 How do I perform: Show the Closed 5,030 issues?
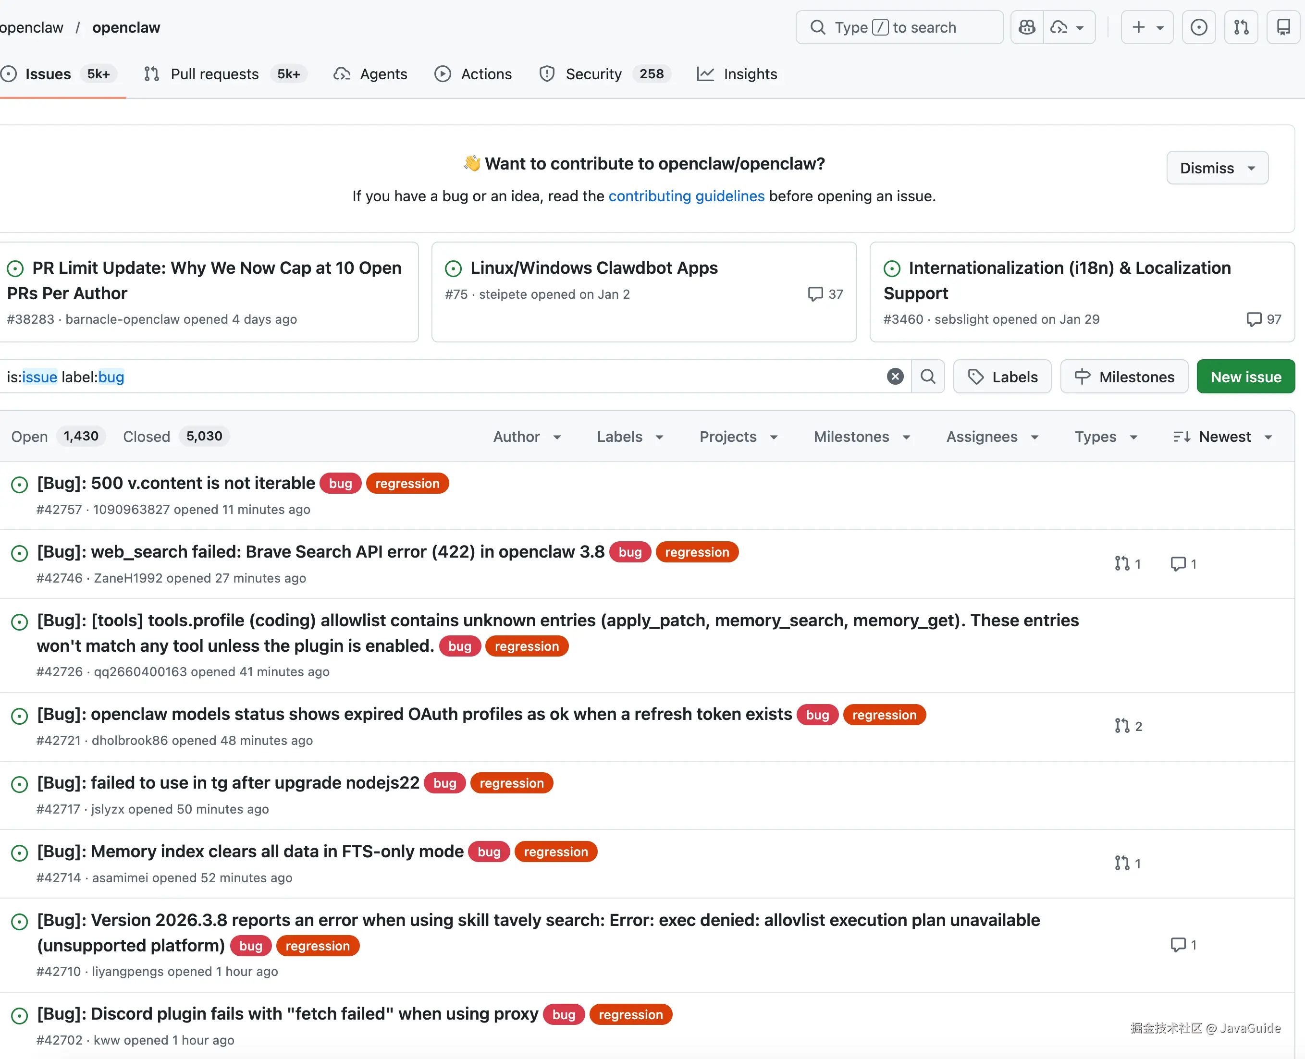tap(176, 436)
